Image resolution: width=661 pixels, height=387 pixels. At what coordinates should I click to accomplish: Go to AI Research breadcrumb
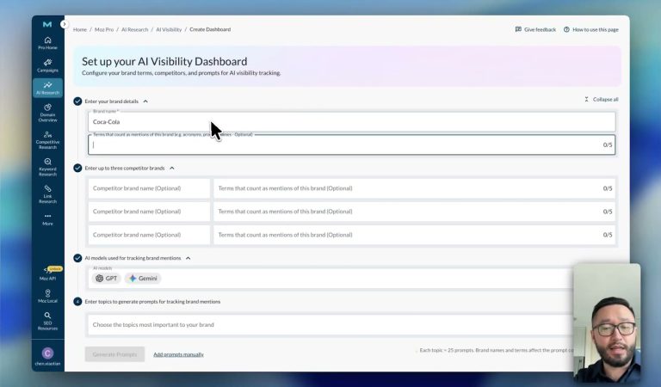click(x=135, y=29)
